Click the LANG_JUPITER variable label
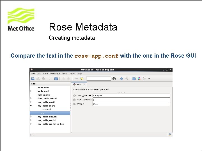The width and height of the screenshot is (202, 151). pos(84,96)
